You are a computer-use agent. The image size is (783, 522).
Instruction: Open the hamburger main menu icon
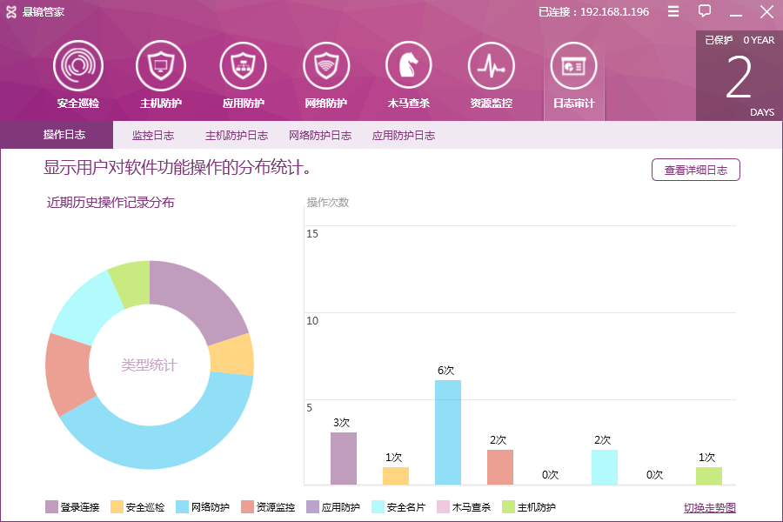tap(673, 11)
